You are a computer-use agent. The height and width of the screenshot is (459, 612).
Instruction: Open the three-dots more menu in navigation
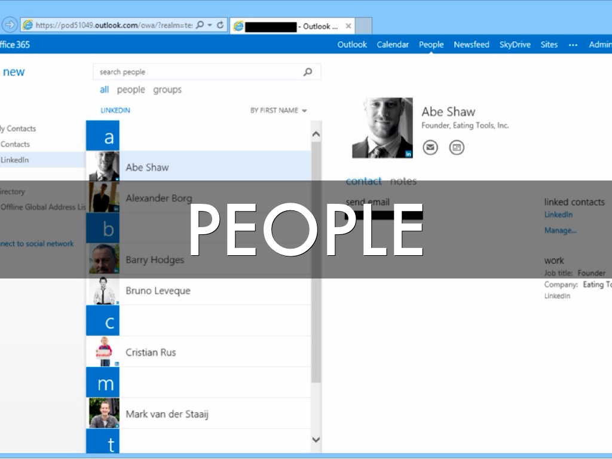point(573,45)
